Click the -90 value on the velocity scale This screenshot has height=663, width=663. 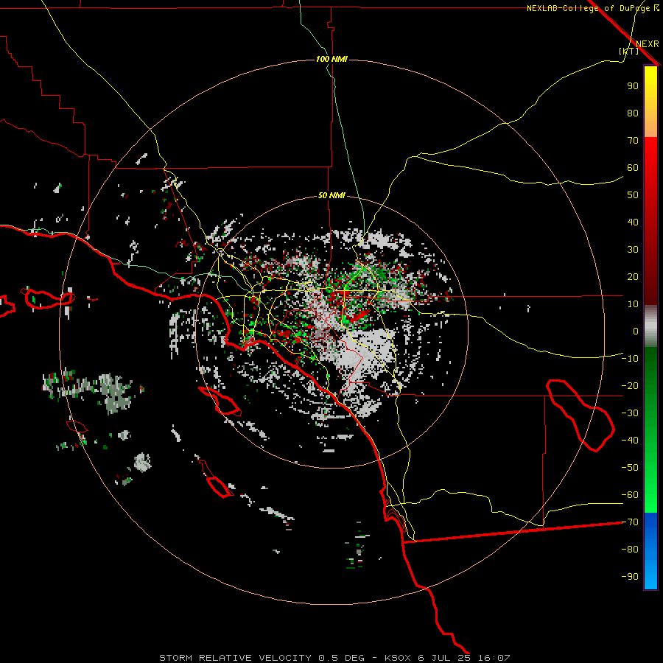630,577
